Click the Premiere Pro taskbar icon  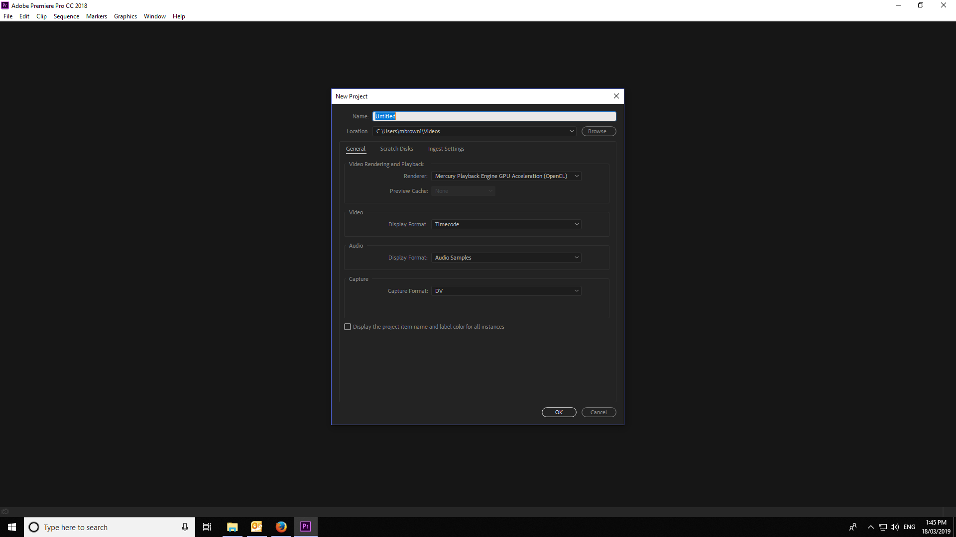point(305,527)
